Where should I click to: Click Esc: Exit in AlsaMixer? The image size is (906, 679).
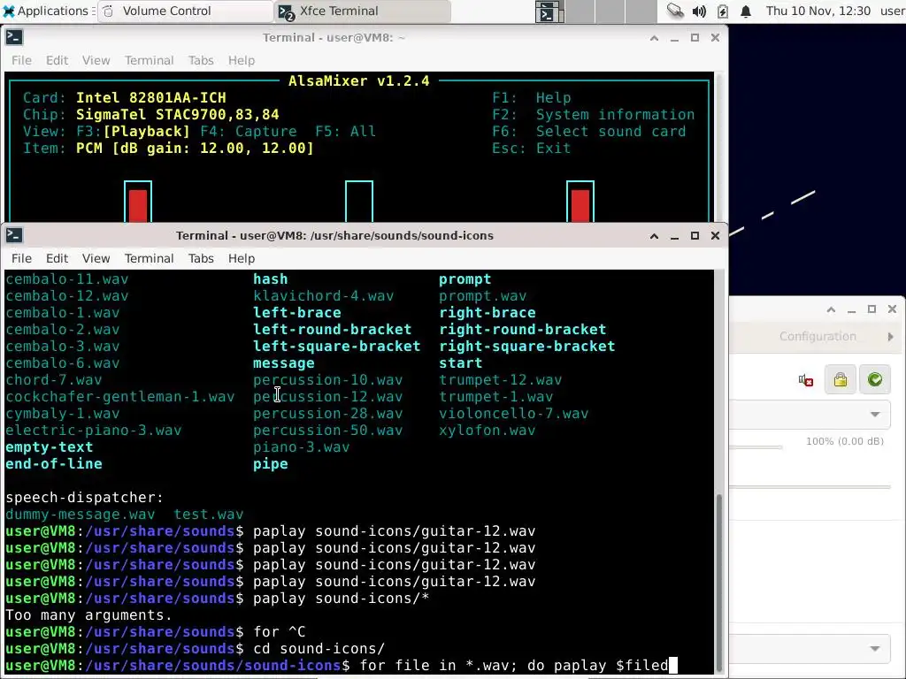pos(531,148)
